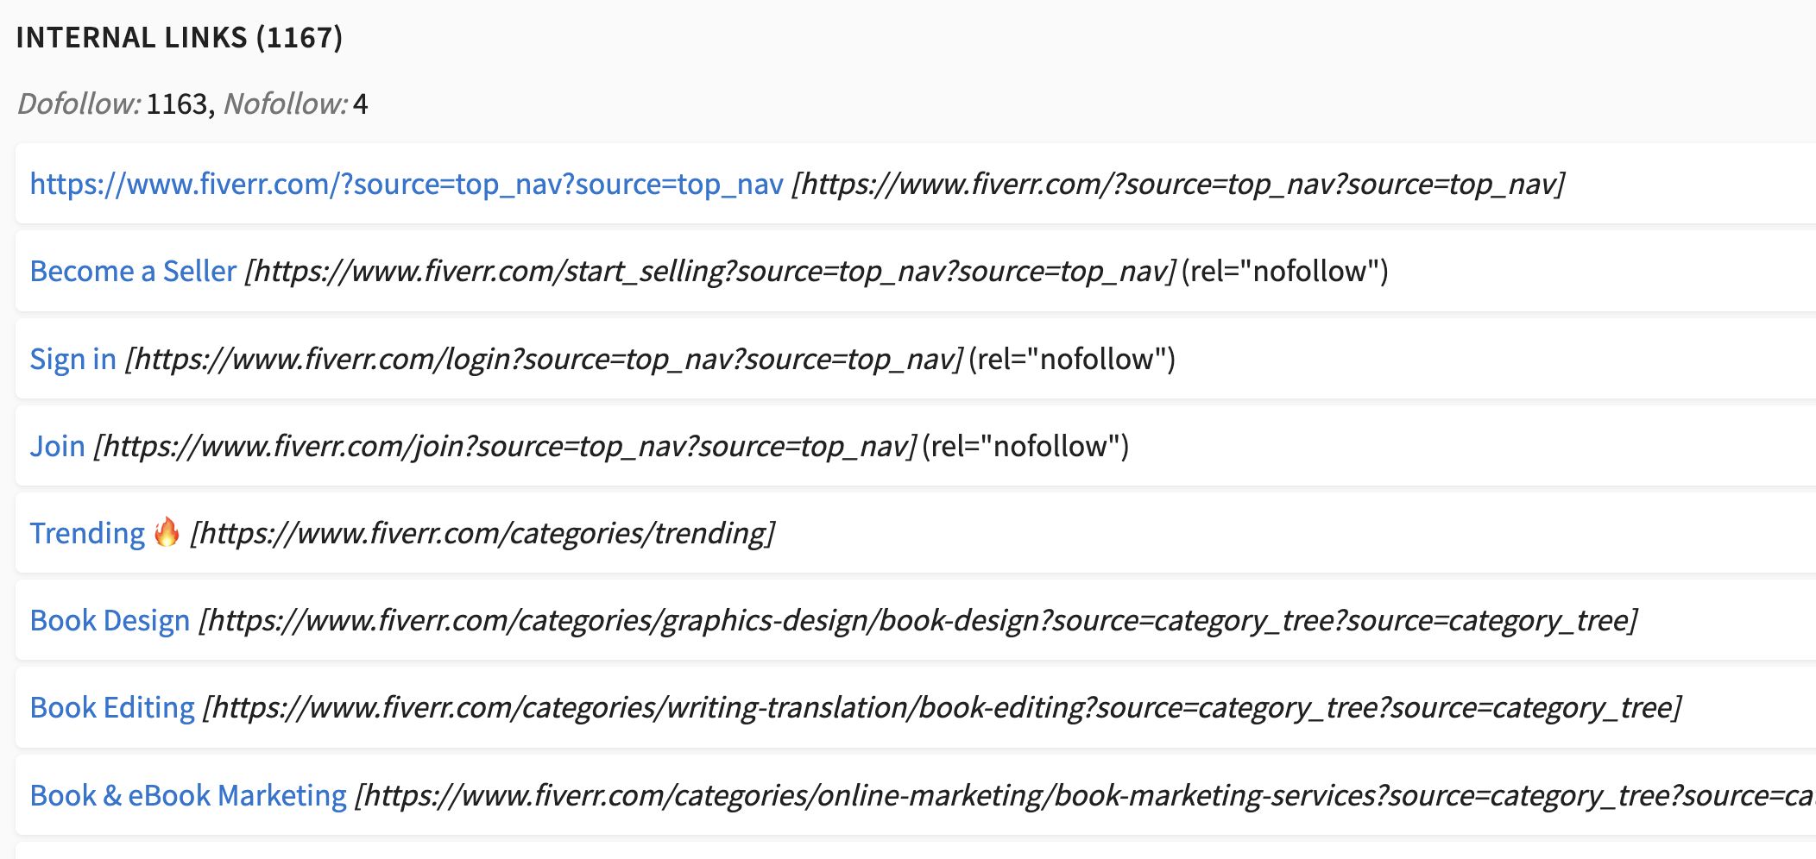Screen dimensions: 1816x859
Task: Click the bracketed book-design URL text
Action: 917,620
